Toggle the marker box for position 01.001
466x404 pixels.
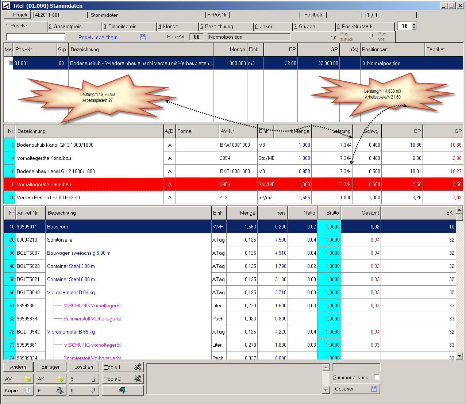(11, 63)
